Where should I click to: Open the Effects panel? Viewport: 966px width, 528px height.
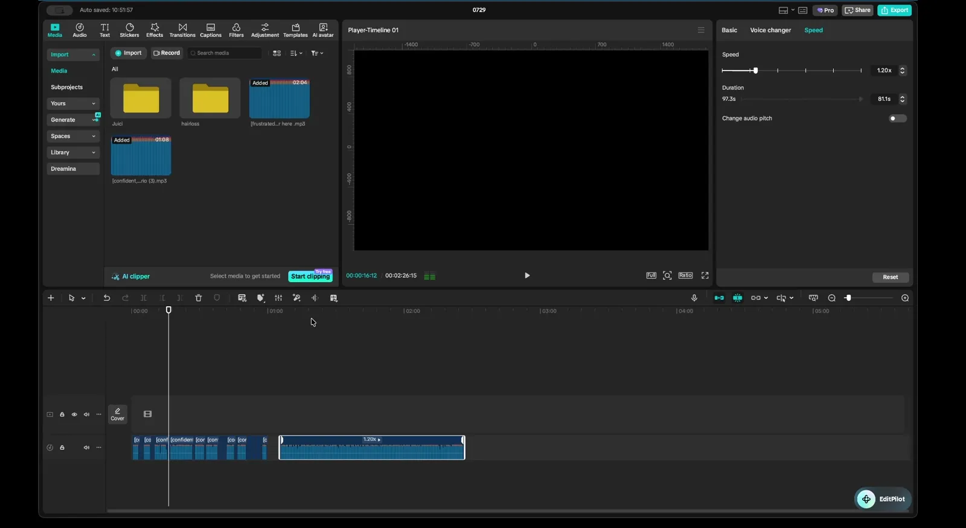point(155,30)
